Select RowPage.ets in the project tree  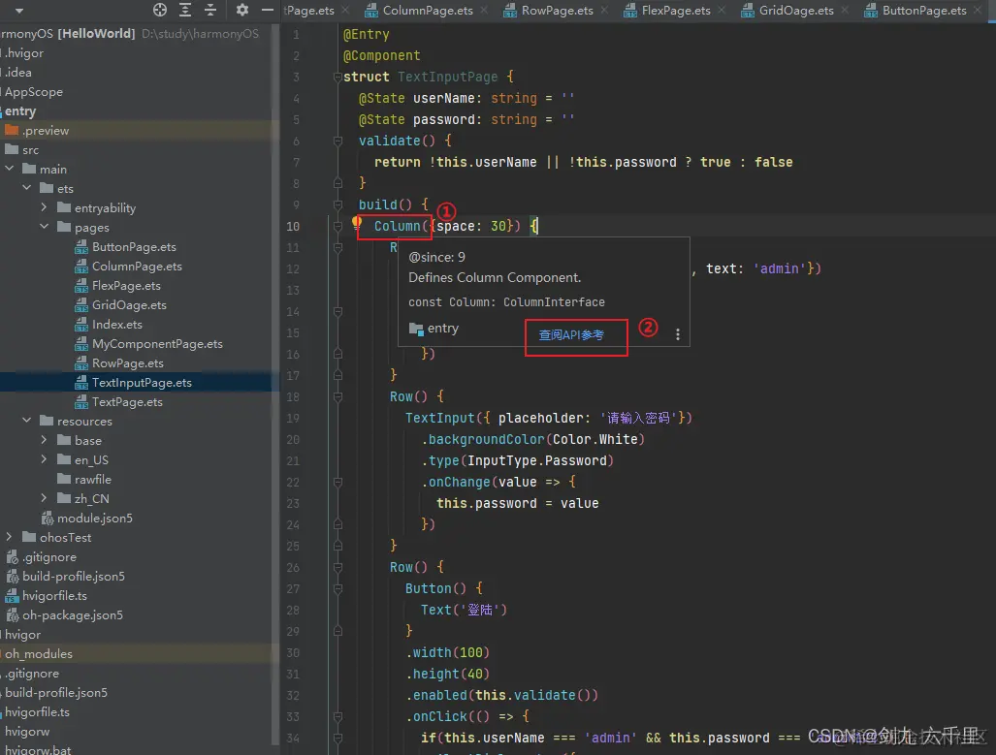(x=128, y=363)
